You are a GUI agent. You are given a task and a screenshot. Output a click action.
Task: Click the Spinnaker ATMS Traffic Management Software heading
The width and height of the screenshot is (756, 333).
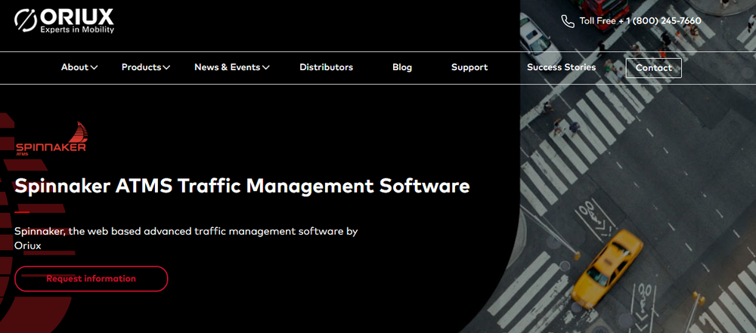point(242,186)
